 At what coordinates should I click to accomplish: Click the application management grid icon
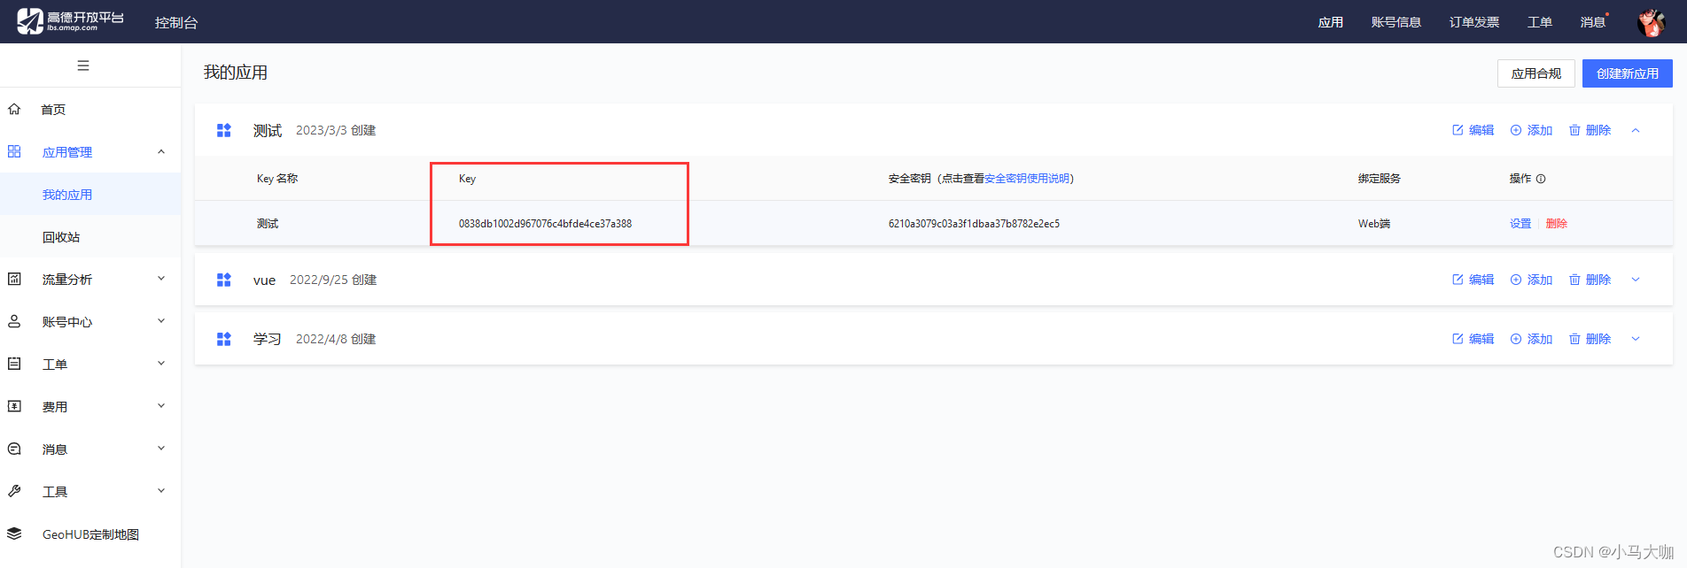click(x=14, y=151)
